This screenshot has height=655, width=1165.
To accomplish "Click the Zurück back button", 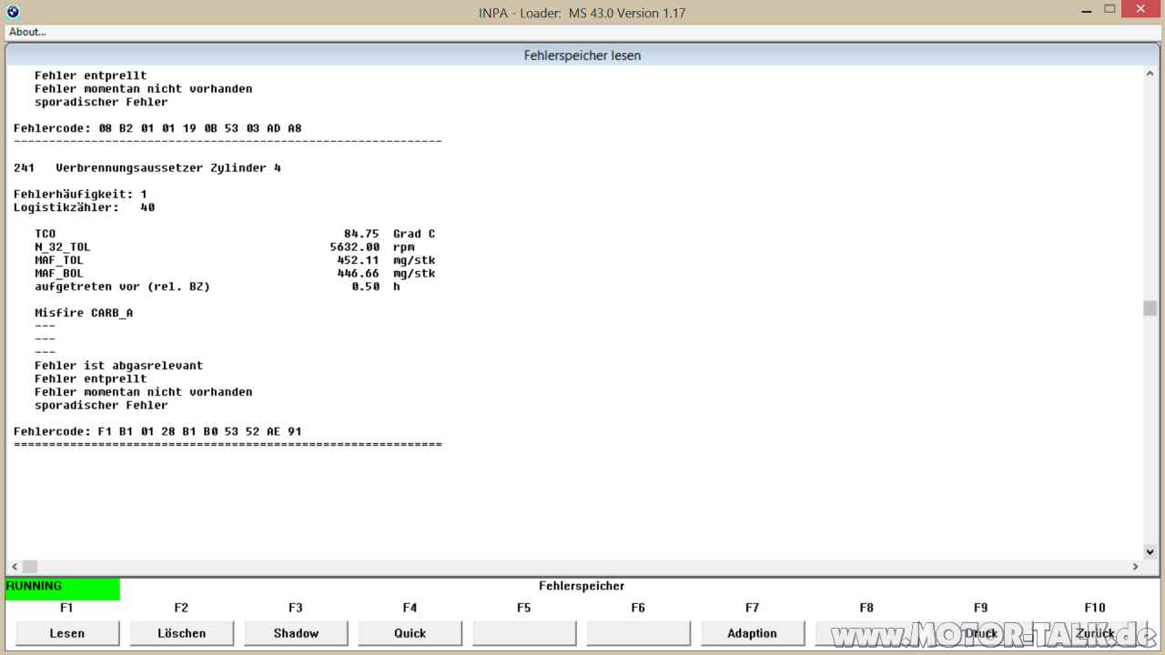I will pos(1095,633).
